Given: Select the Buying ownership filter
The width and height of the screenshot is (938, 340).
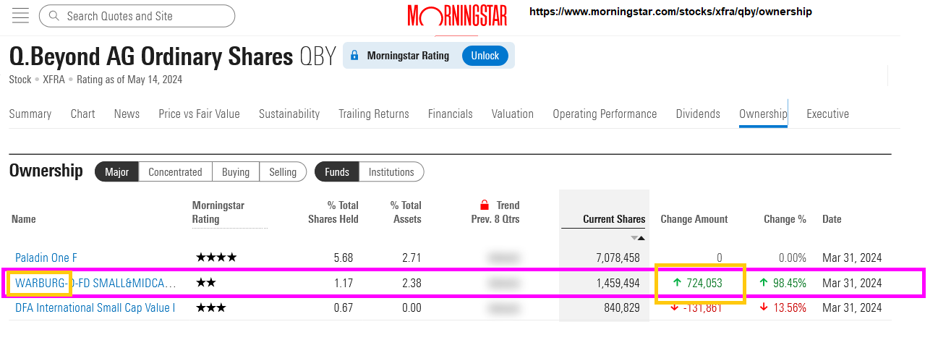Looking at the screenshot, I should 236,171.
